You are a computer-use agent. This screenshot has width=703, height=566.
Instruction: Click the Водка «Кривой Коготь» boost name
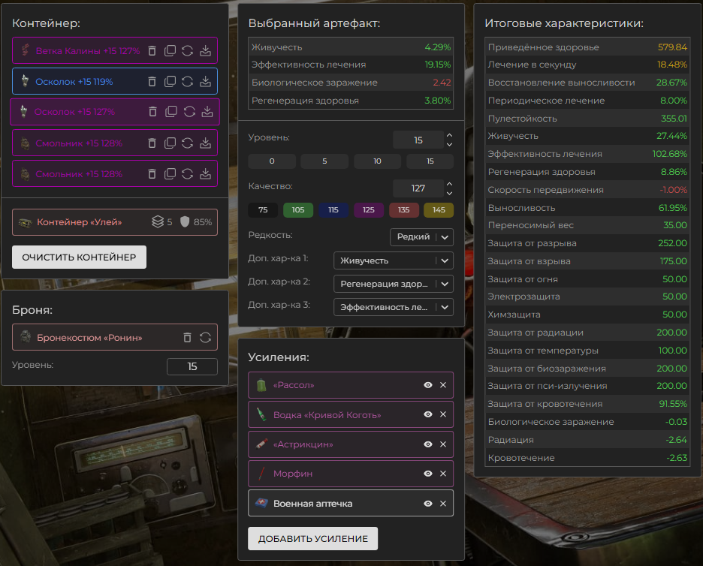pos(327,415)
